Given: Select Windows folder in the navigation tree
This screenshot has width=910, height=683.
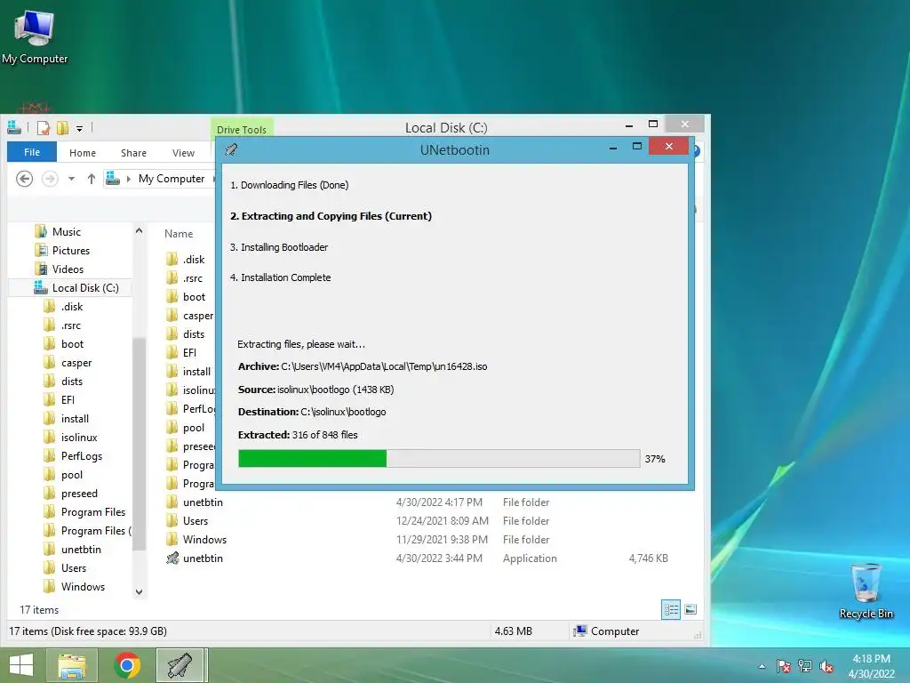Looking at the screenshot, I should tap(83, 587).
